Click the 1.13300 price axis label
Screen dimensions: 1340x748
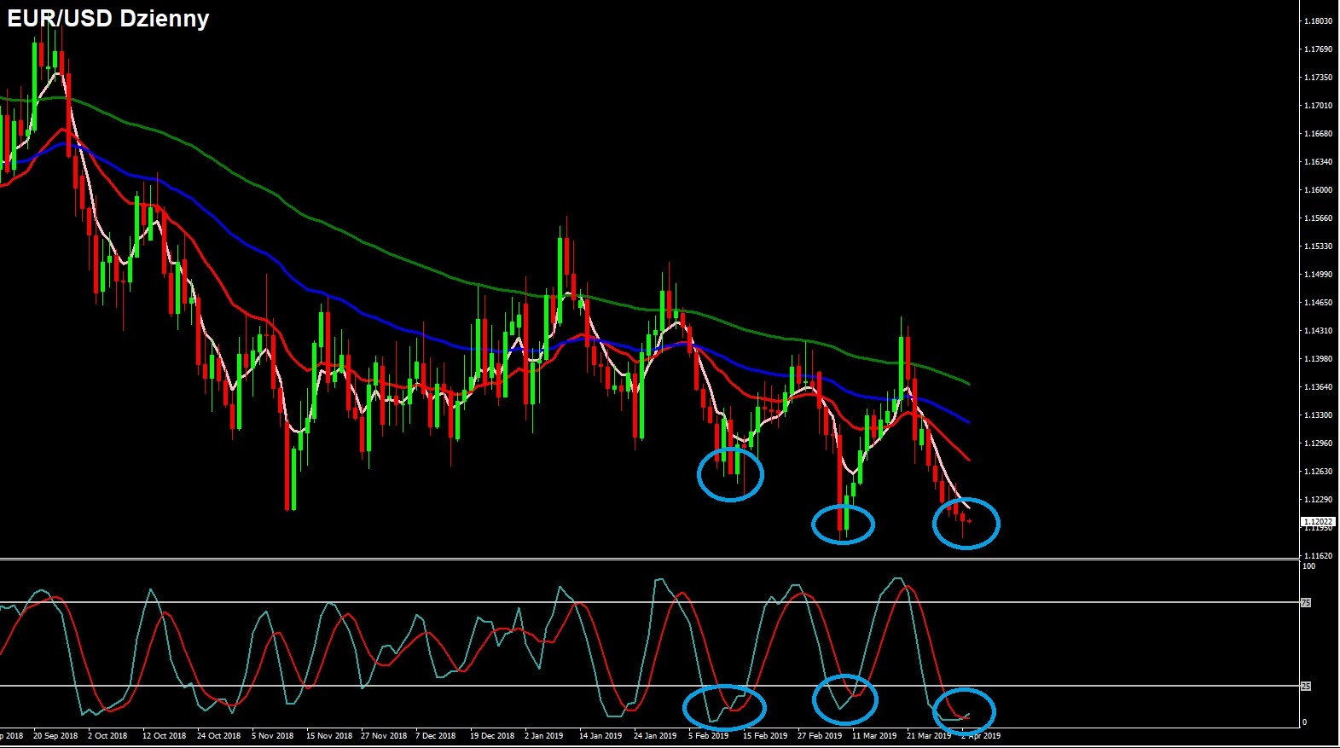[1318, 415]
